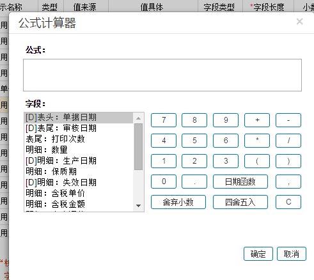Viewport: 314px width, 280px height.
Task: Select field [D]表头:单据日期
Action: (79, 118)
